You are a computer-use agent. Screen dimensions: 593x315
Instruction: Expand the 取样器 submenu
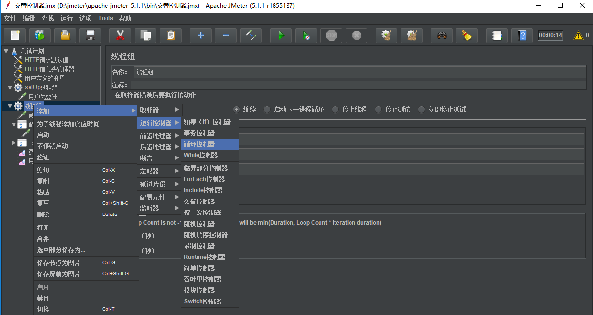pos(159,110)
